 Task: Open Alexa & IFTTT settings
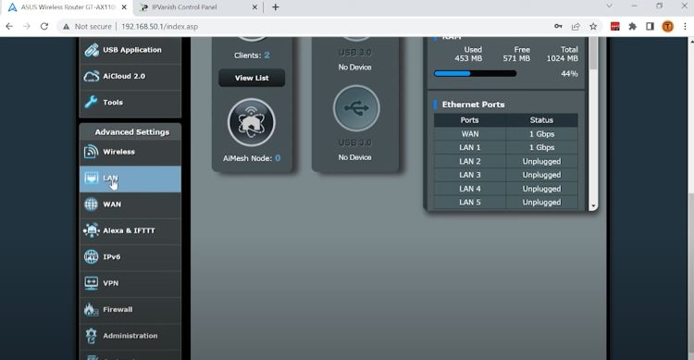130,230
